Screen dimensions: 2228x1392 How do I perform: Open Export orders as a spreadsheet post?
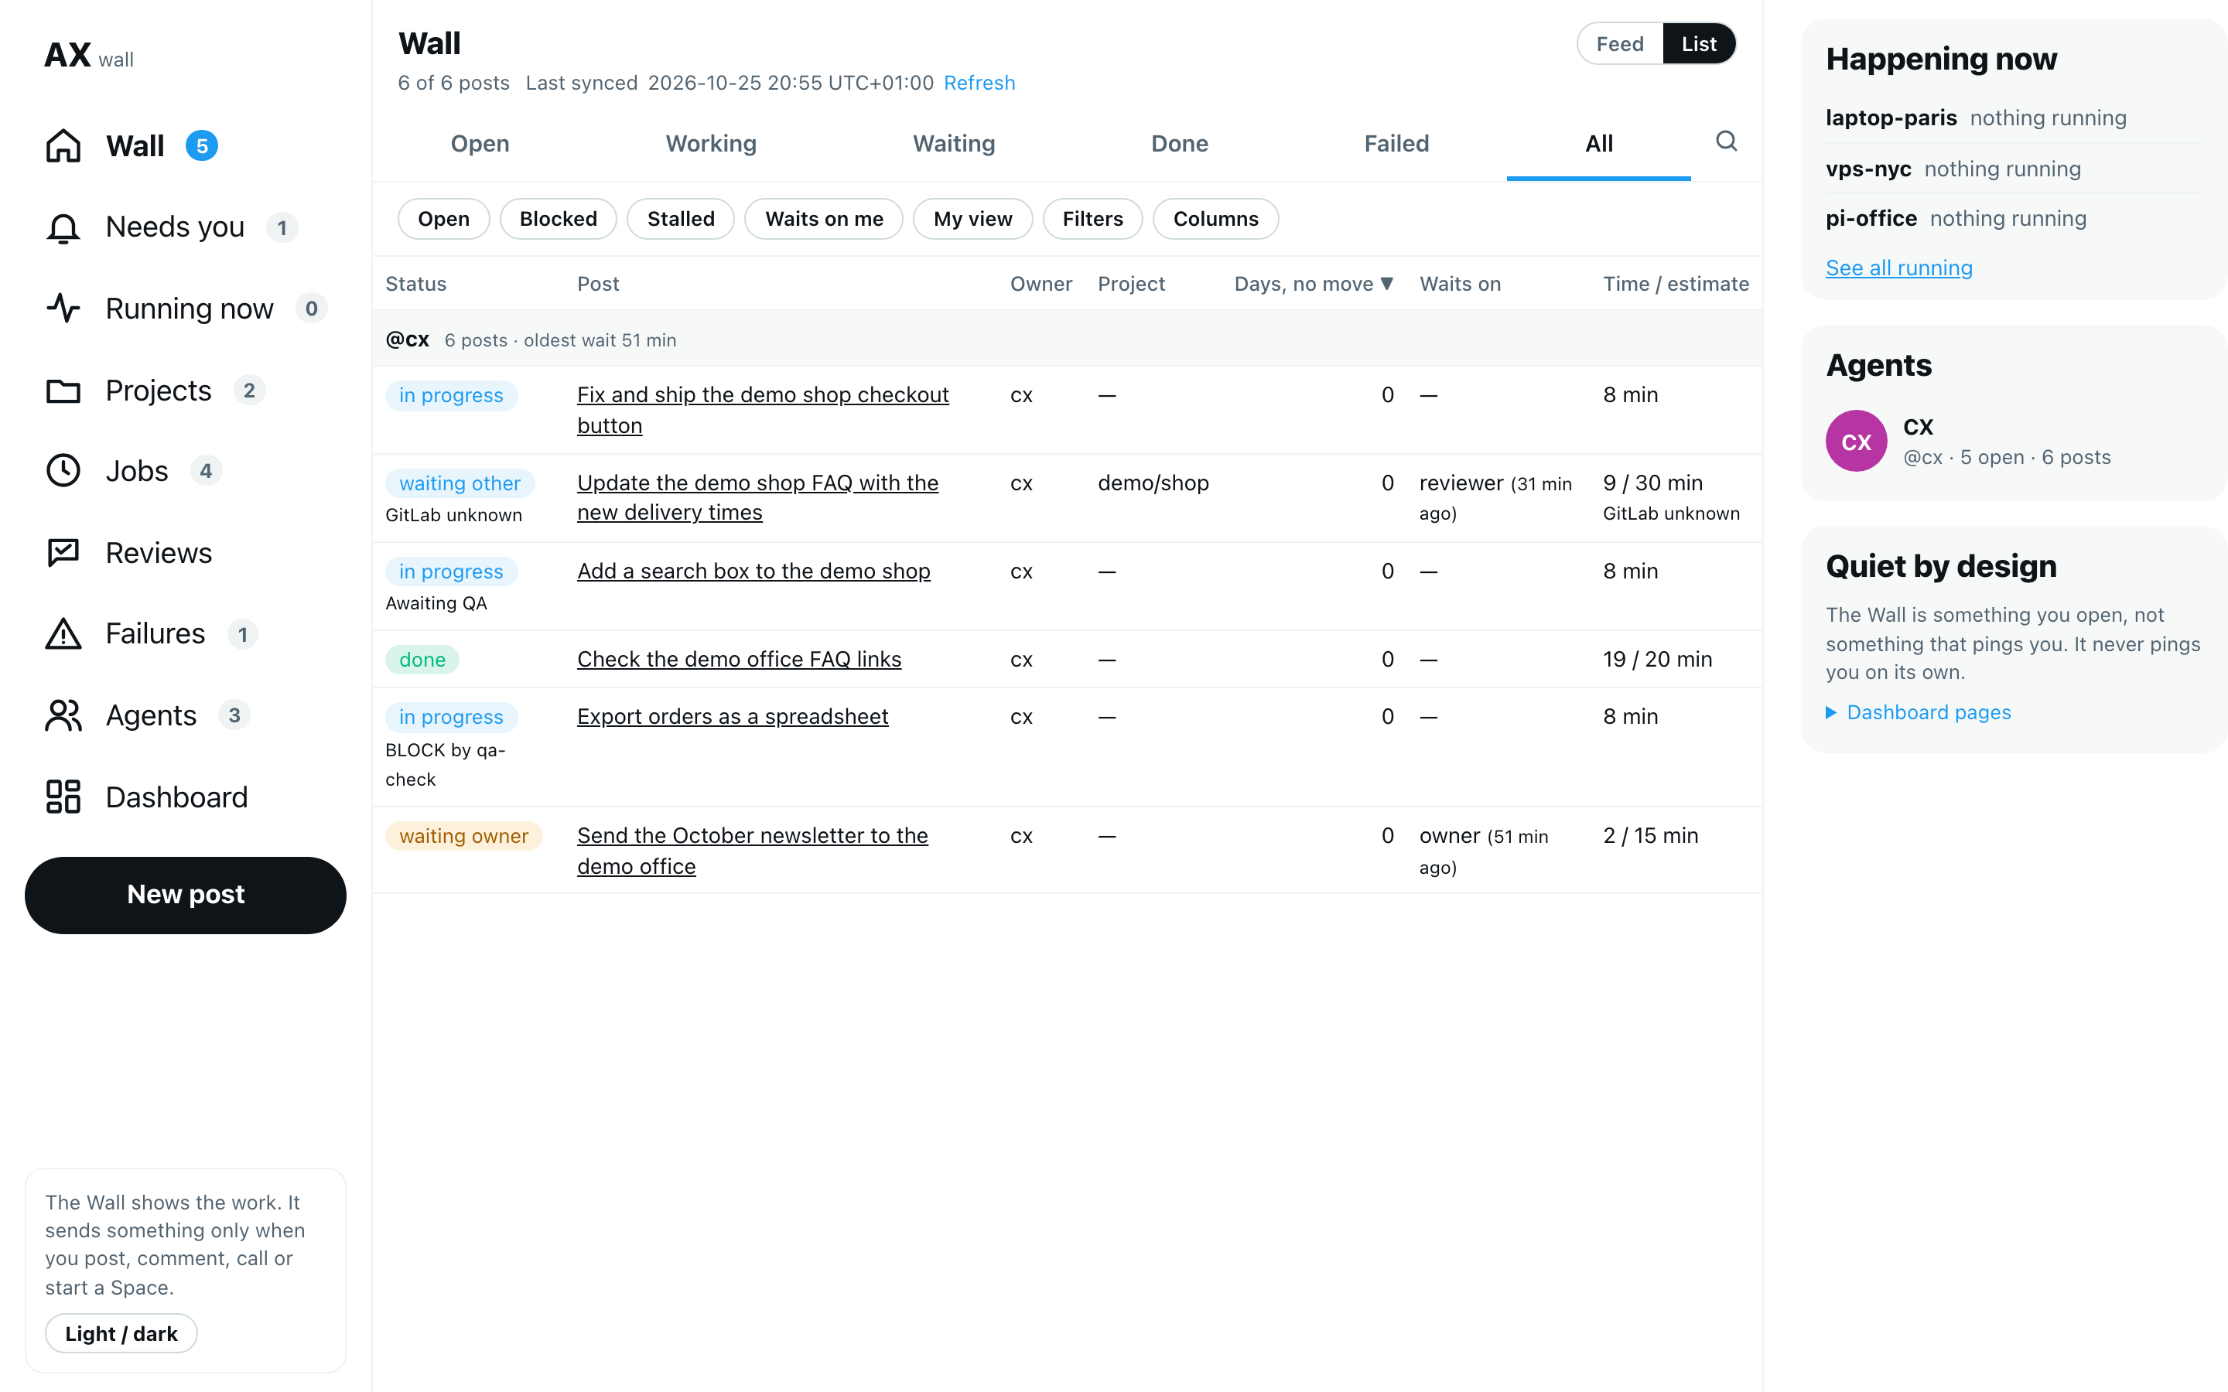click(x=733, y=716)
